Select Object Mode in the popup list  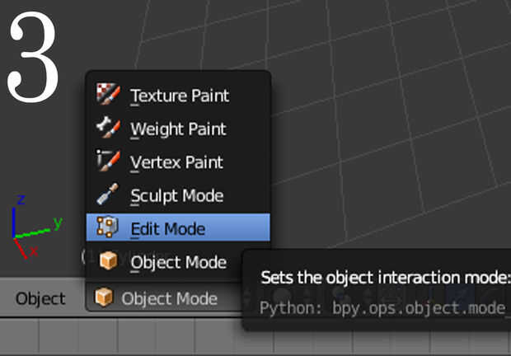point(178,263)
